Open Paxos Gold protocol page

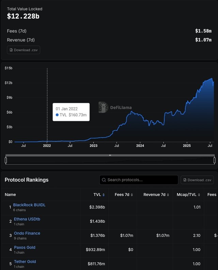[25, 247]
